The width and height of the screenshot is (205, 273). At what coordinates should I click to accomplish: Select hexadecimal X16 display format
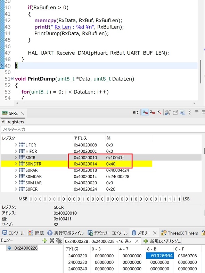coord(145,112)
